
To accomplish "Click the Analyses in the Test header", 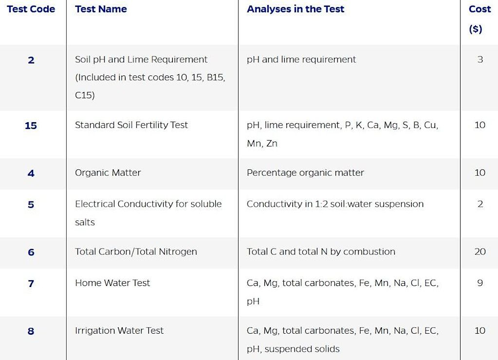I will [295, 9].
